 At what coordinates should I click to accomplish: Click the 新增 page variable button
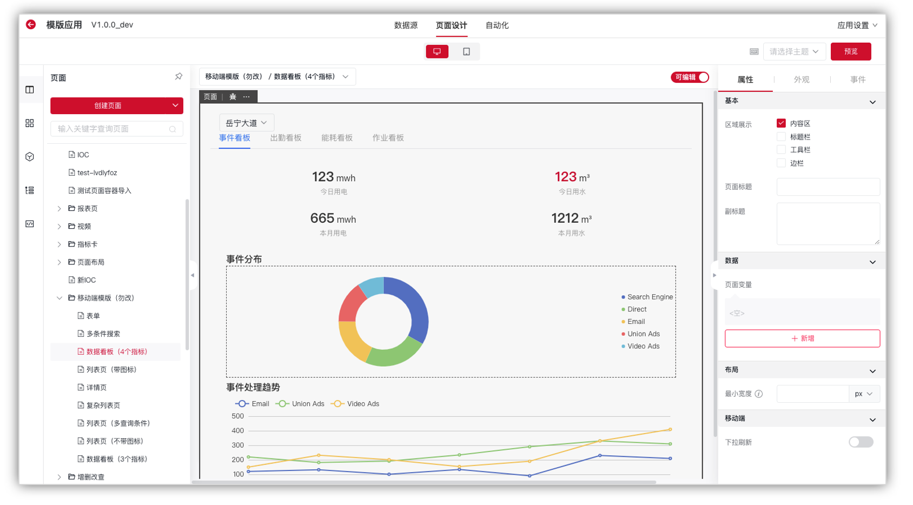click(802, 338)
